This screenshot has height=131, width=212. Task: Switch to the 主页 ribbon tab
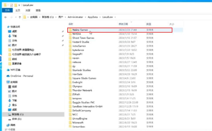coord(18,10)
